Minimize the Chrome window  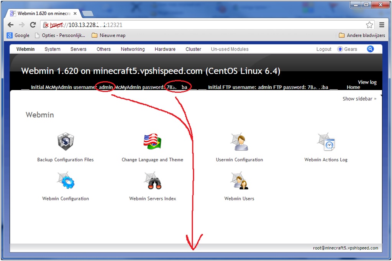coord(356,5)
